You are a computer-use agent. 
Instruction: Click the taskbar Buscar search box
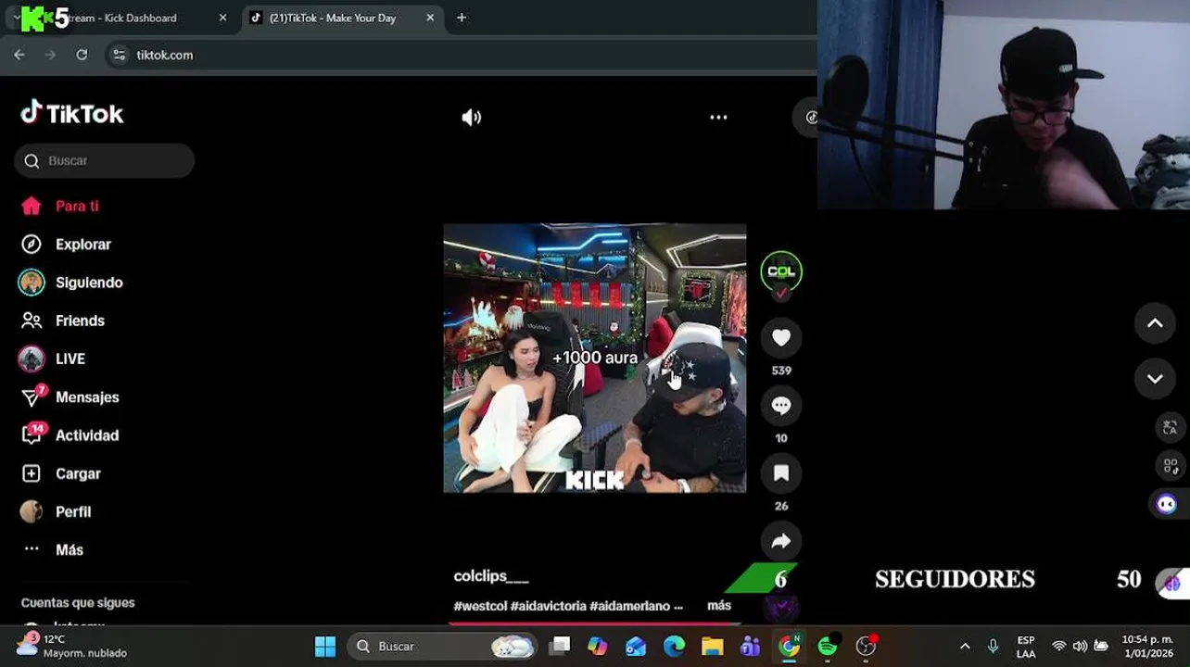pos(443,647)
